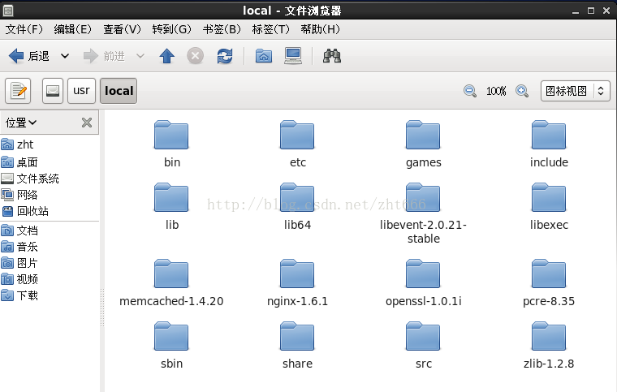Click the sidebar resize handle grip
Image resolution: width=617 pixels, height=392 pixels.
tap(102, 308)
